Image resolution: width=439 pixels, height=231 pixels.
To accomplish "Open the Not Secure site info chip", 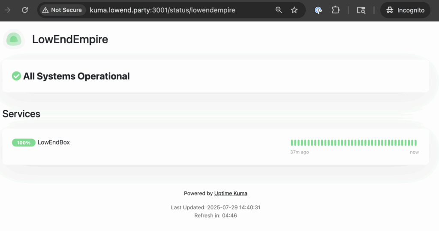I will (x=62, y=10).
